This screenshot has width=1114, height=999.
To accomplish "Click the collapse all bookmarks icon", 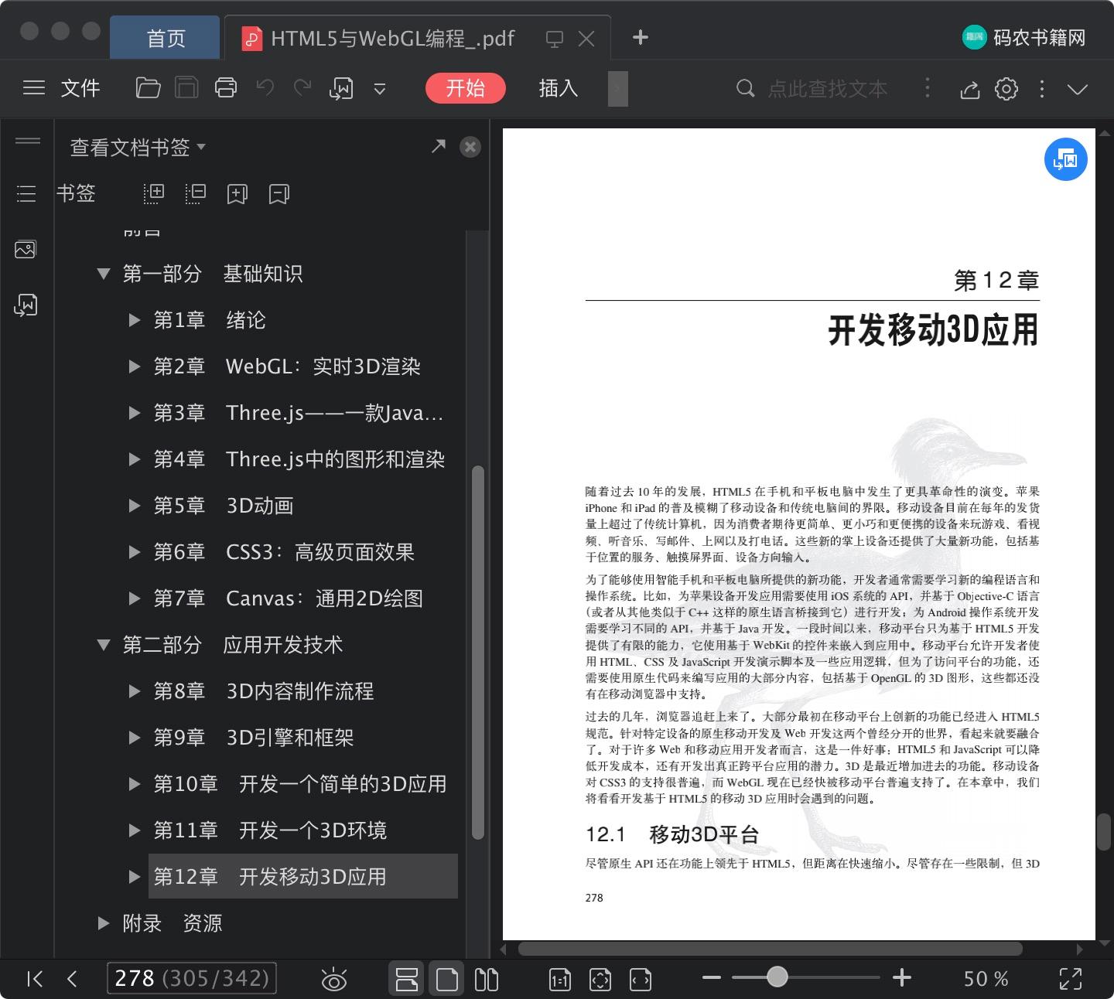I will point(196,193).
